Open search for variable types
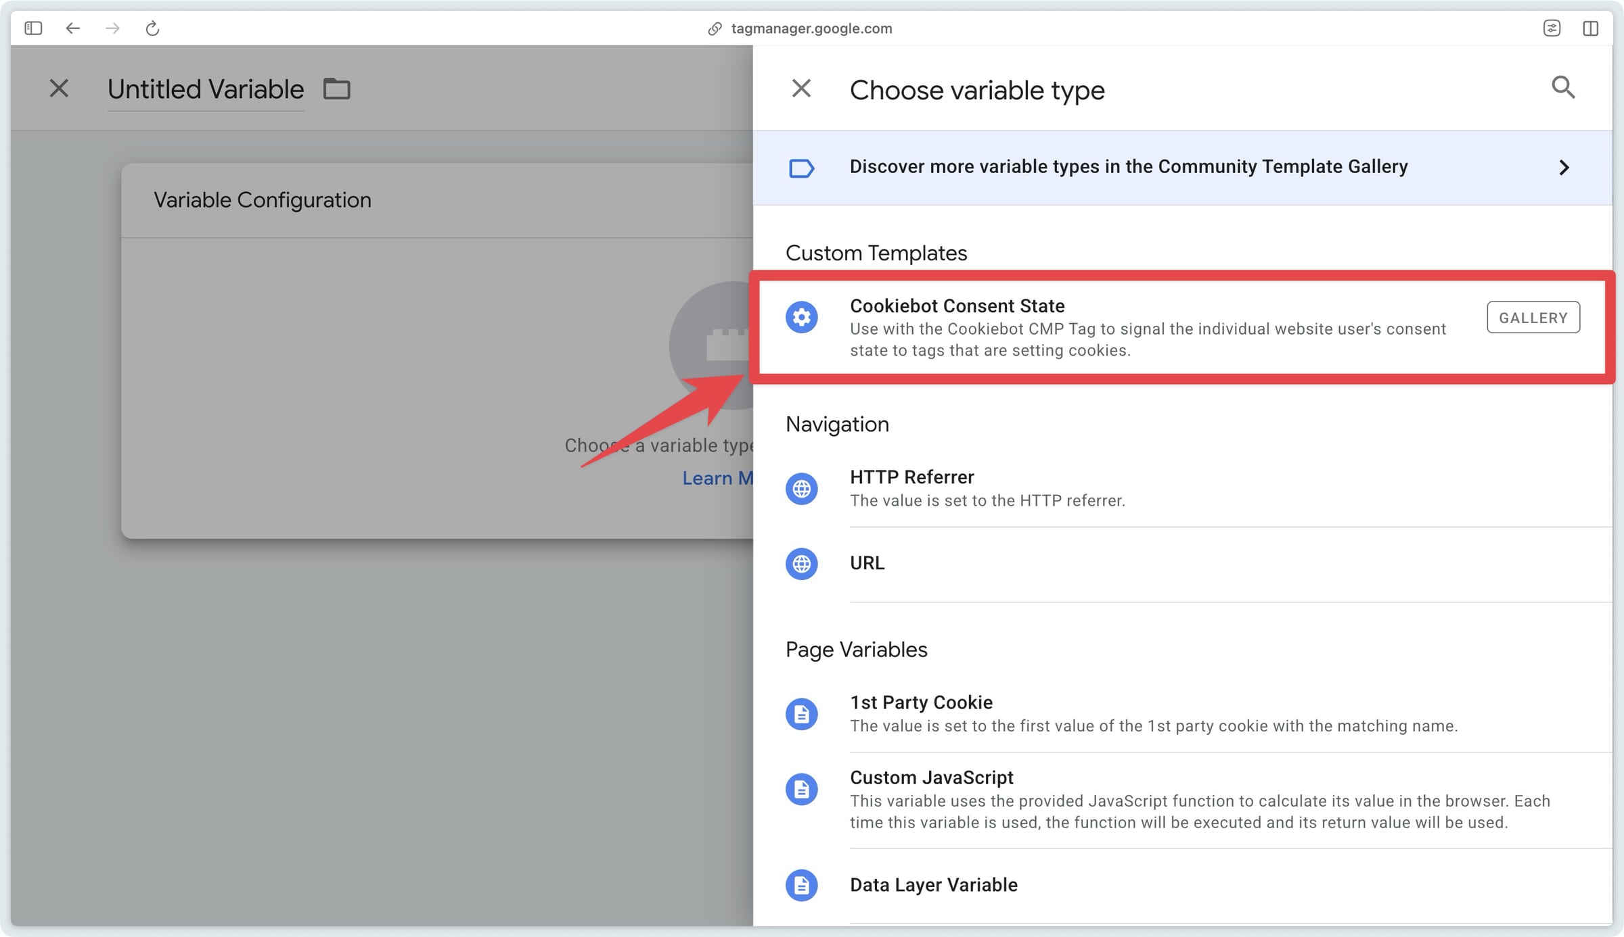The image size is (1624, 937). 1563,87
